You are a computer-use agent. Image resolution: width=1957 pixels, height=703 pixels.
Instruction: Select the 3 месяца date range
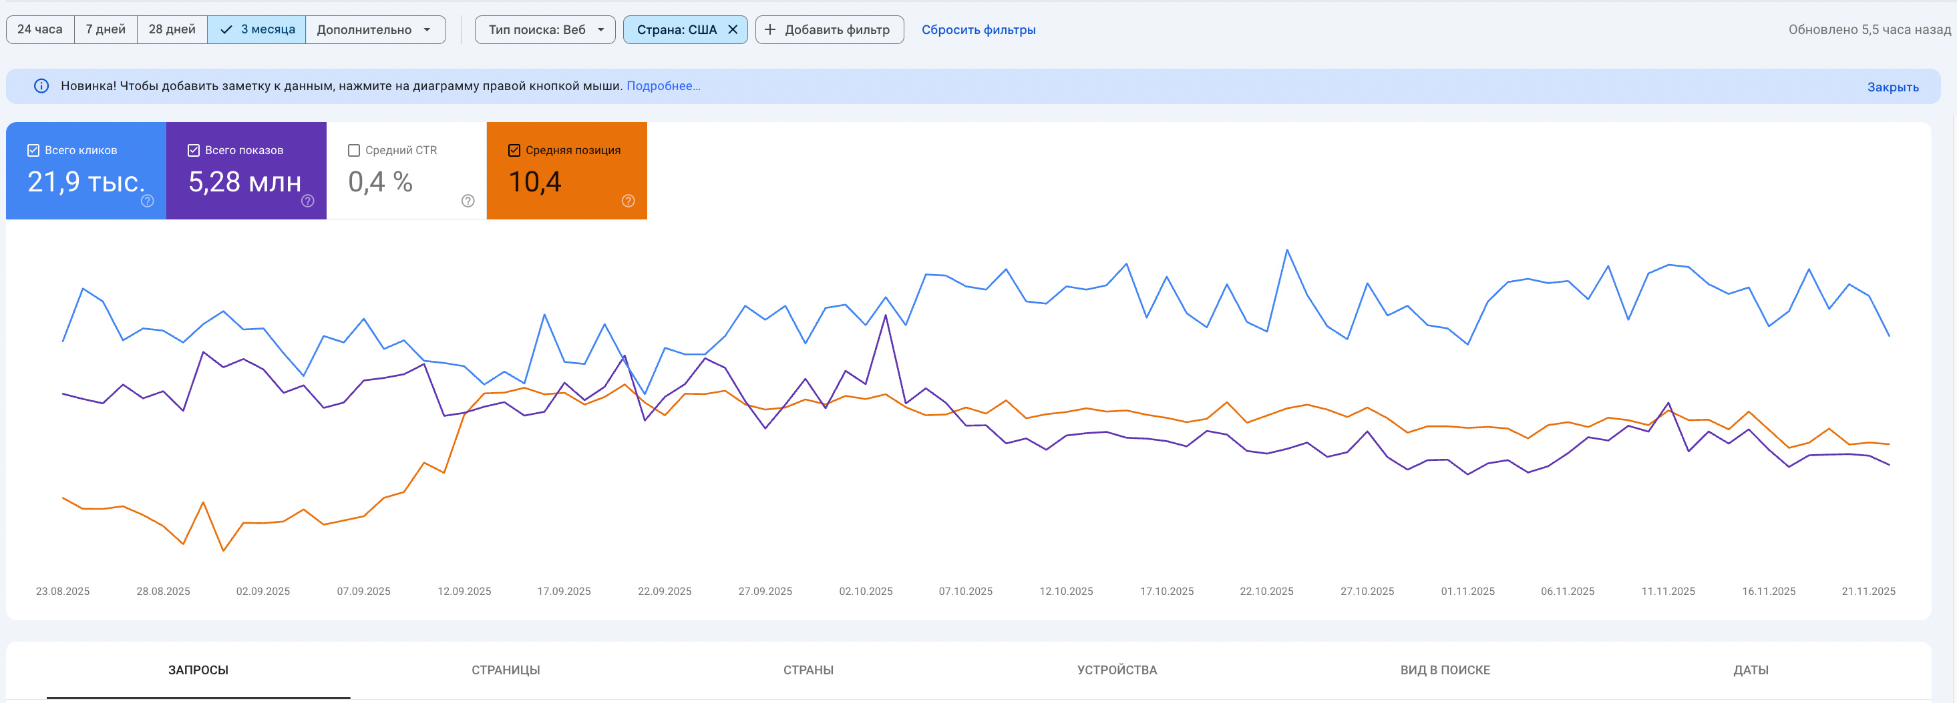(256, 29)
